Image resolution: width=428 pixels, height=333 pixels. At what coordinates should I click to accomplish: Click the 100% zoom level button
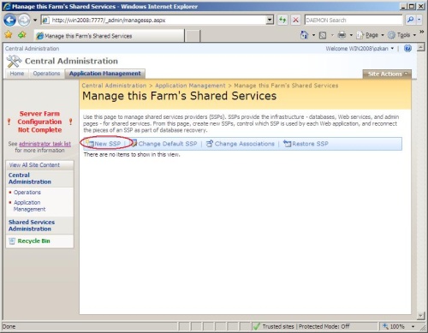tap(394, 326)
